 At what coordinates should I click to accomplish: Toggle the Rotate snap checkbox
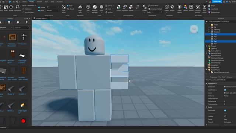tap(39, 7)
